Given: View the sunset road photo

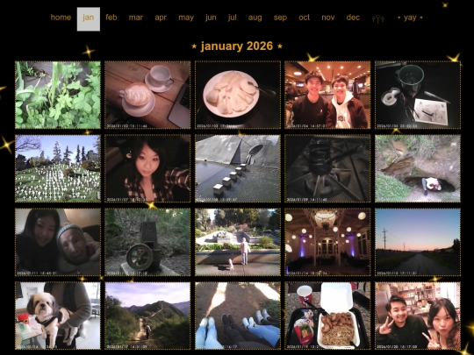Looking at the screenshot, I should point(418,242).
